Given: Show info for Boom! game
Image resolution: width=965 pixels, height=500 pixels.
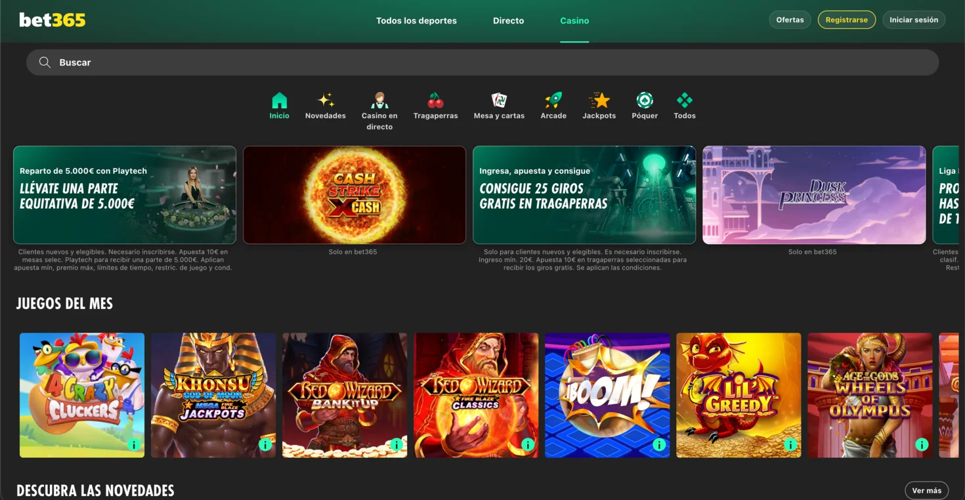Looking at the screenshot, I should (x=659, y=445).
